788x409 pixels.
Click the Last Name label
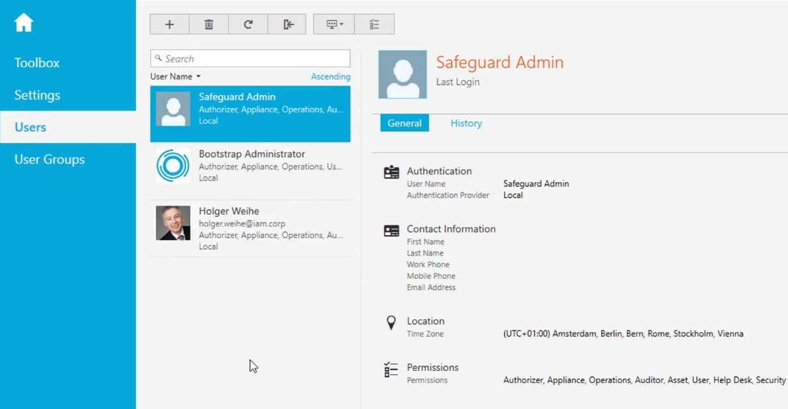point(425,253)
